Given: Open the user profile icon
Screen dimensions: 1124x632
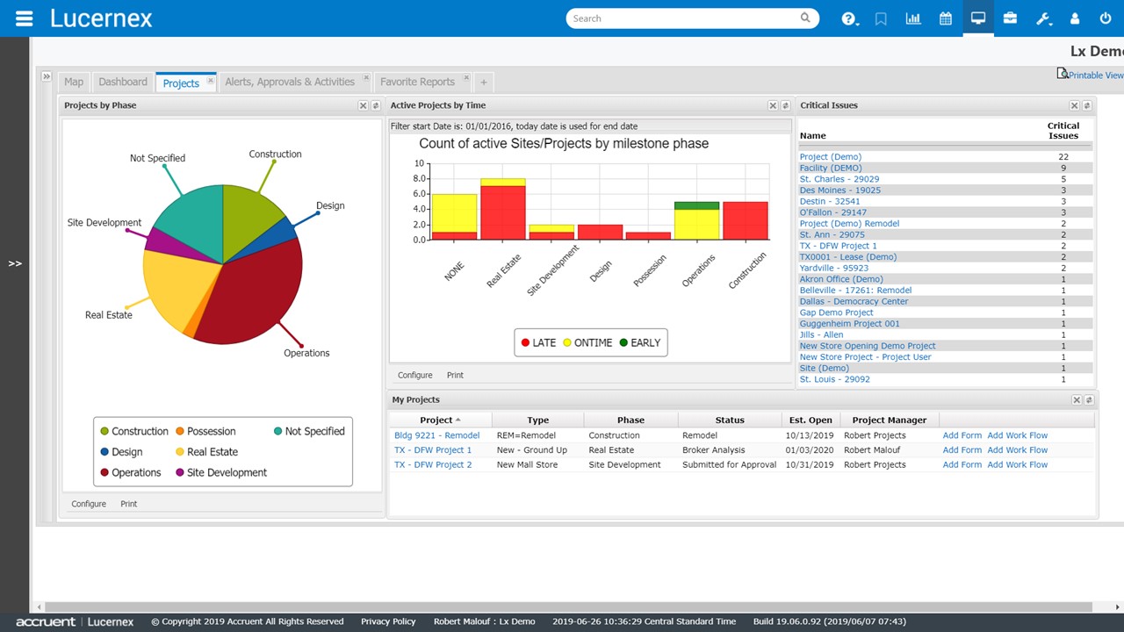Looking at the screenshot, I should pyautogui.click(x=1074, y=18).
